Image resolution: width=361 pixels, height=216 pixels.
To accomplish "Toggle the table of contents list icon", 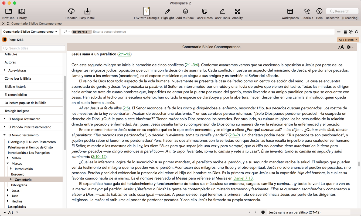I will click(4, 40).
